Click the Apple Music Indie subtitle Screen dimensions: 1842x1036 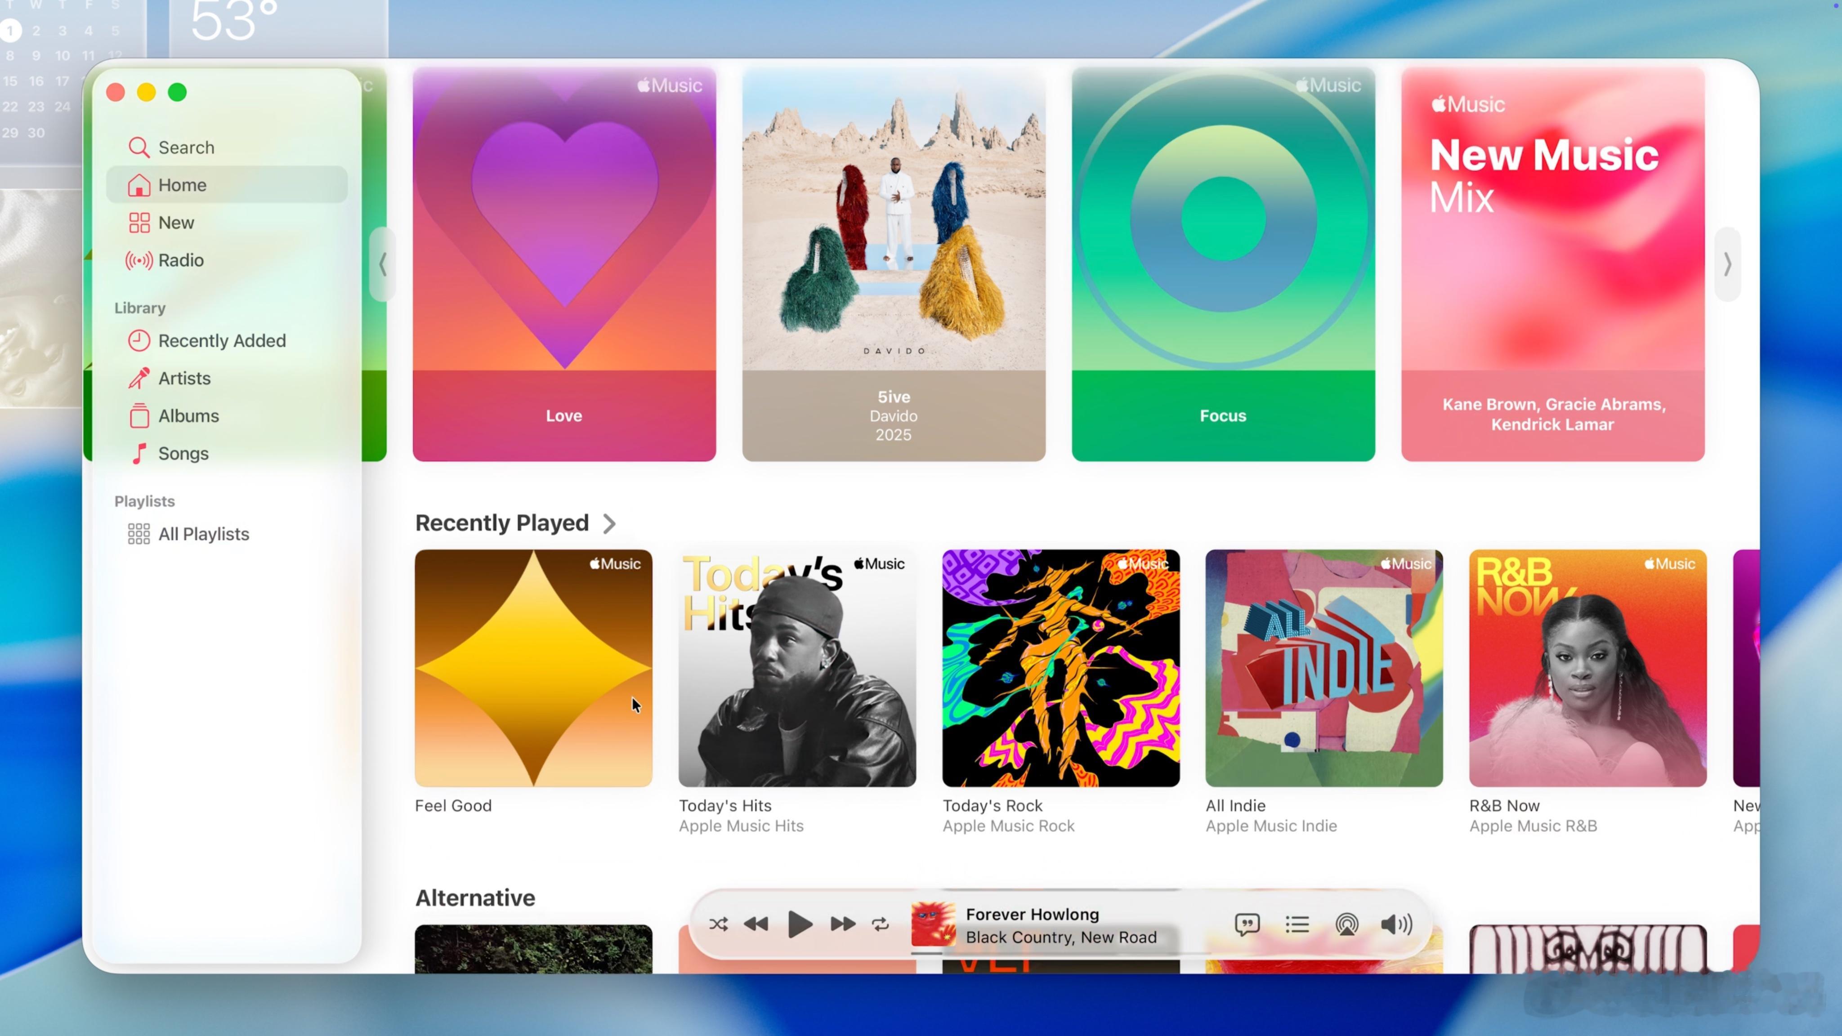(1271, 826)
